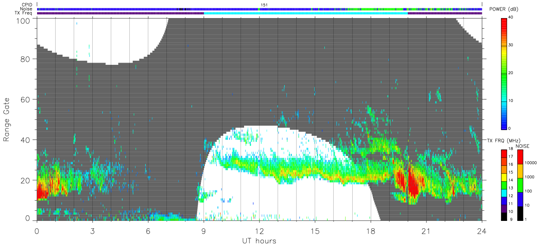Click the 12 tick on UT hours axis
The image size is (542, 250).
click(259, 231)
